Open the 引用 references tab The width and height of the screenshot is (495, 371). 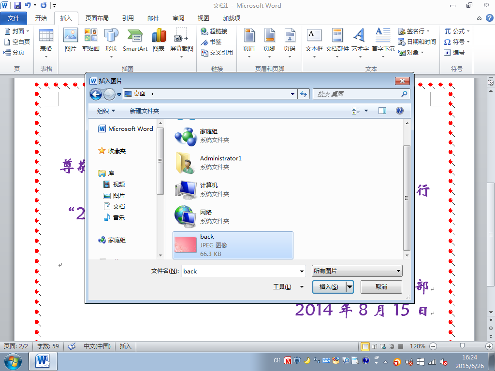coord(128,18)
